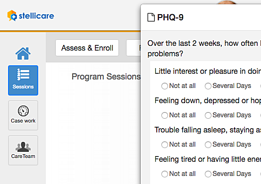
Task: Click the PHQ-9 dialog title
Action: (170, 18)
